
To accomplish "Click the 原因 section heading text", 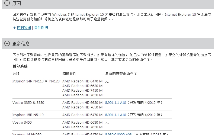I will 17,3.
